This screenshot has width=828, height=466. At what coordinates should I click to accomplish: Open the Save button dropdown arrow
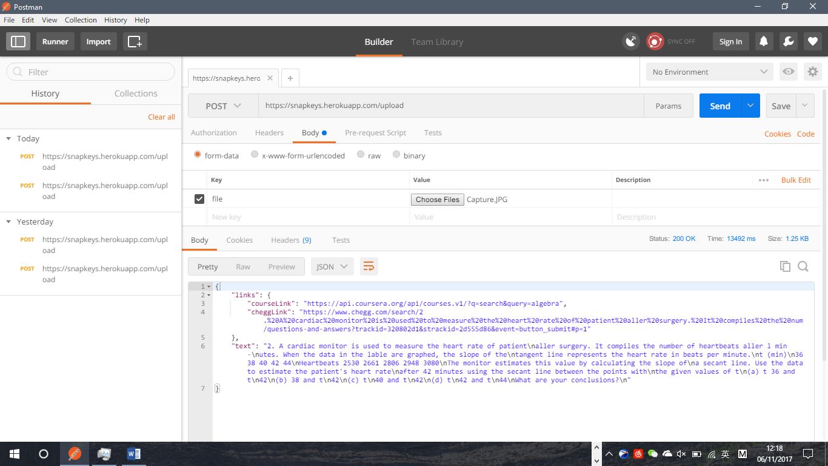tap(804, 106)
